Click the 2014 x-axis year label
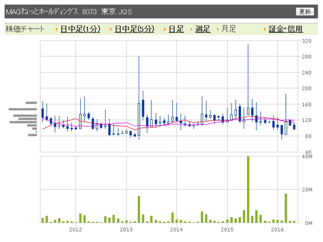The height and width of the screenshot is (242, 323). point(176,230)
